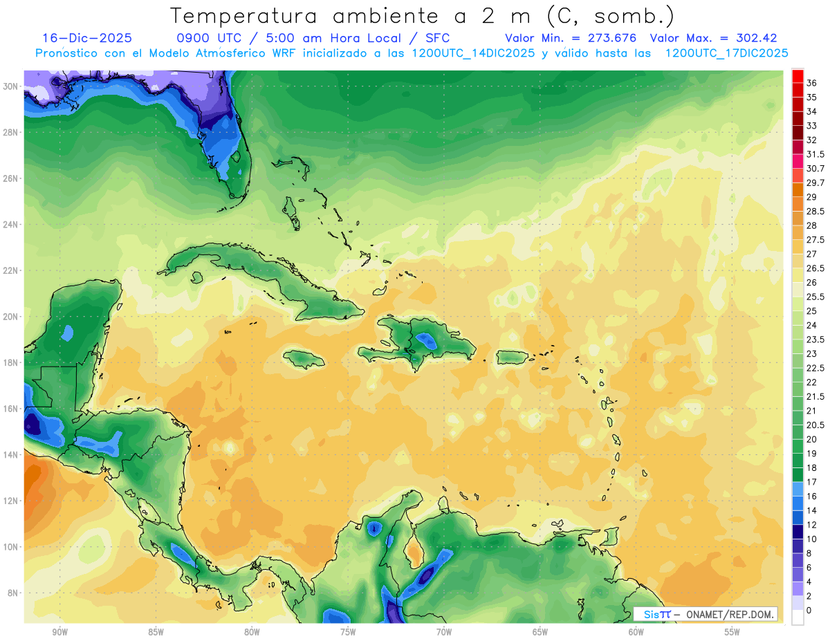Click the color bar value "19"
The height and width of the screenshot is (641, 830).
coord(812,454)
